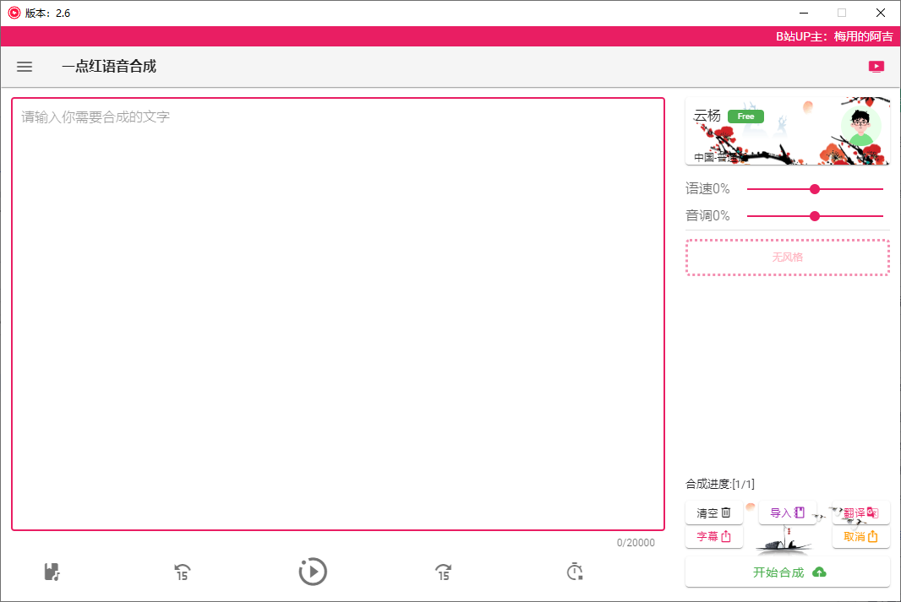Viewport: 901px width, 602px height.
Task: Stop the audio playback
Action: coord(574,572)
